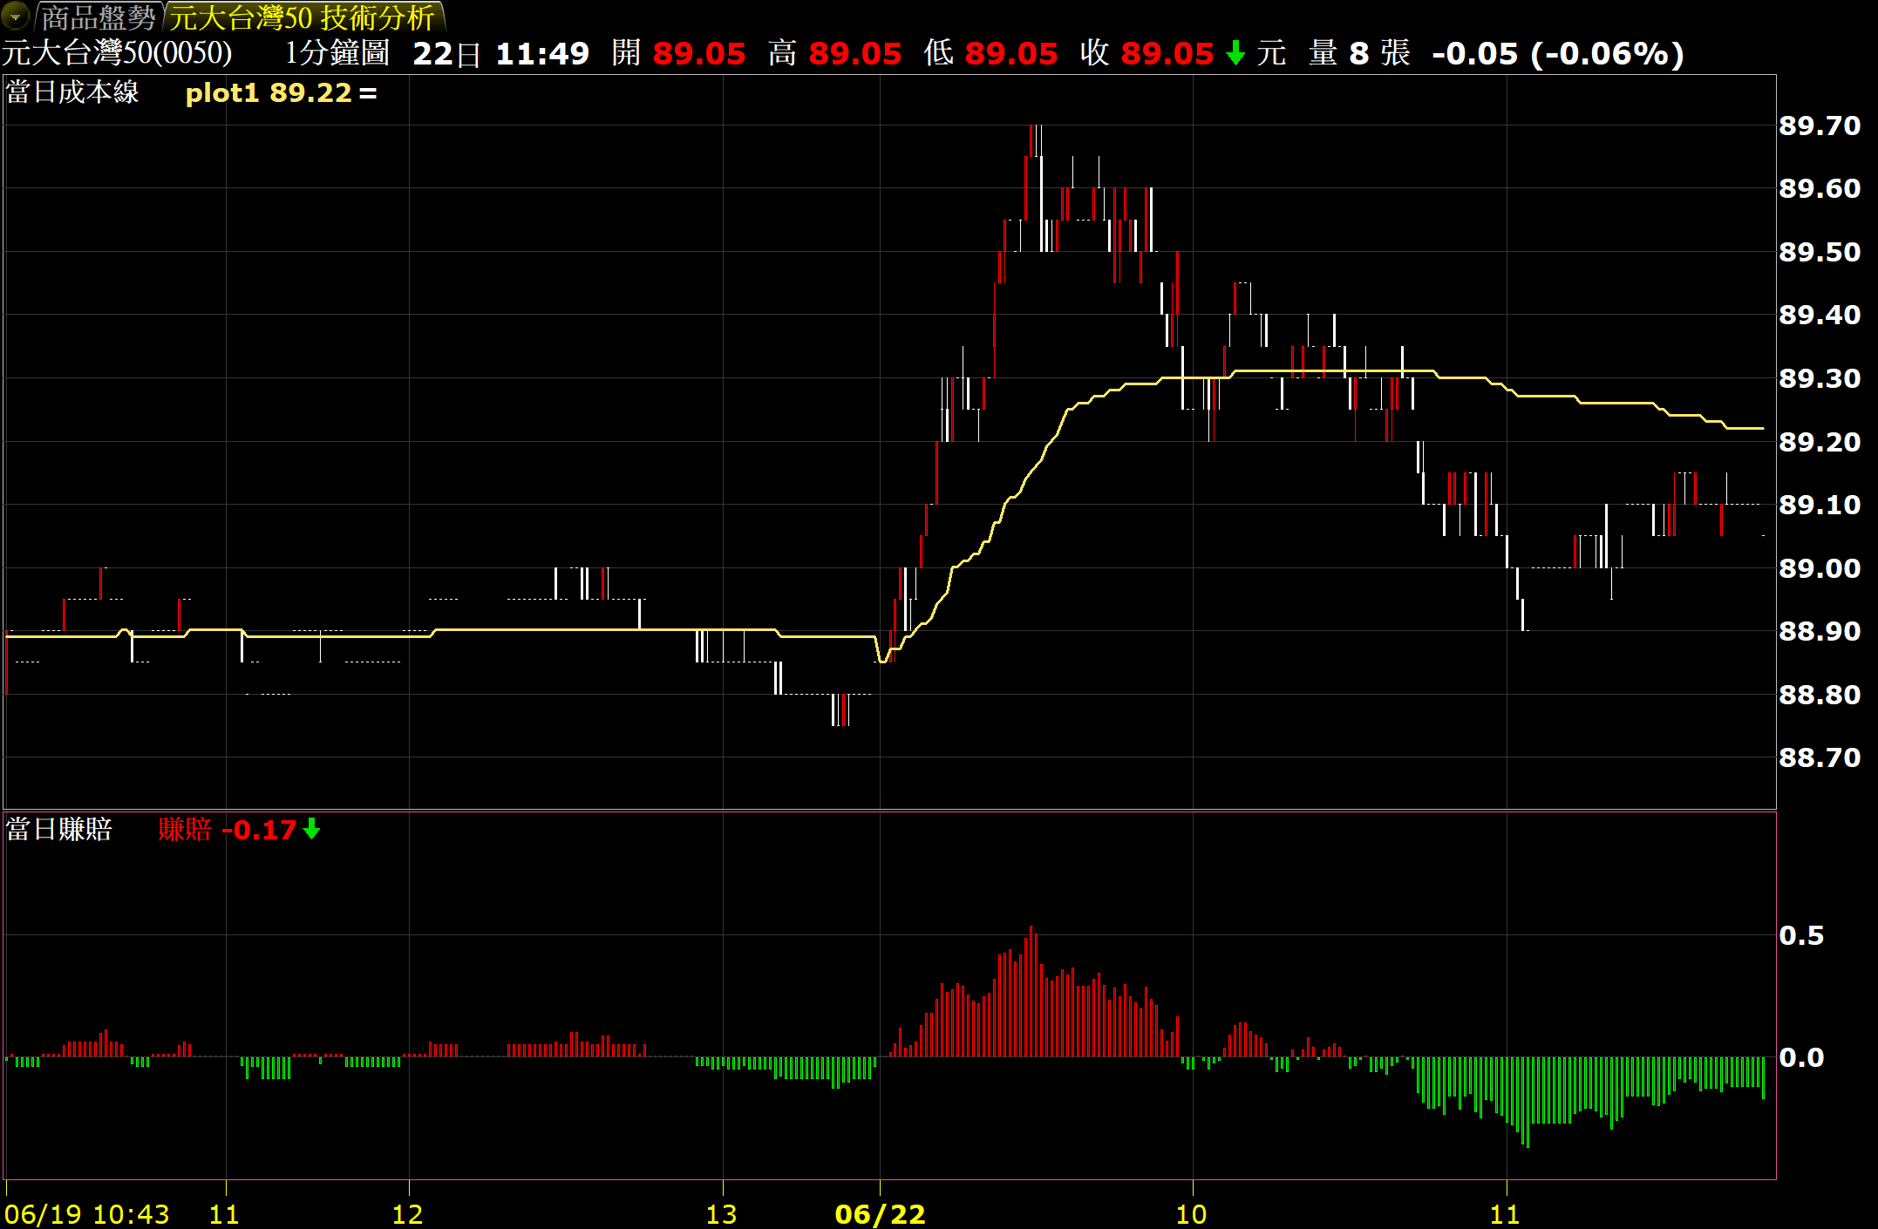Screen dimensions: 1878x1229
Task: Click the 06/19 10:43 start time label
Action: tap(87, 1213)
